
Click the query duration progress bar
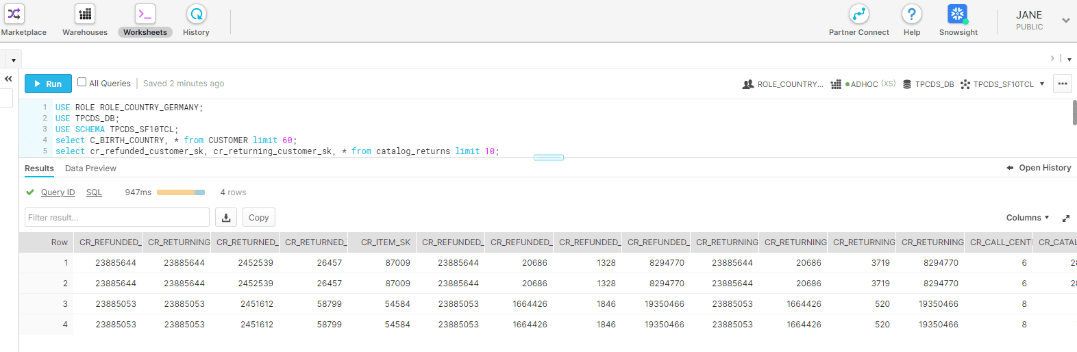pos(181,192)
